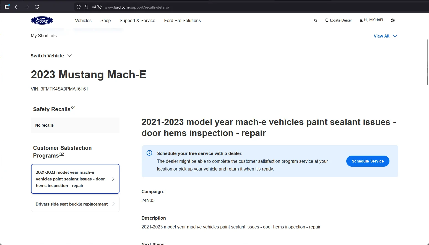Open the site search magnifier icon

click(x=316, y=20)
